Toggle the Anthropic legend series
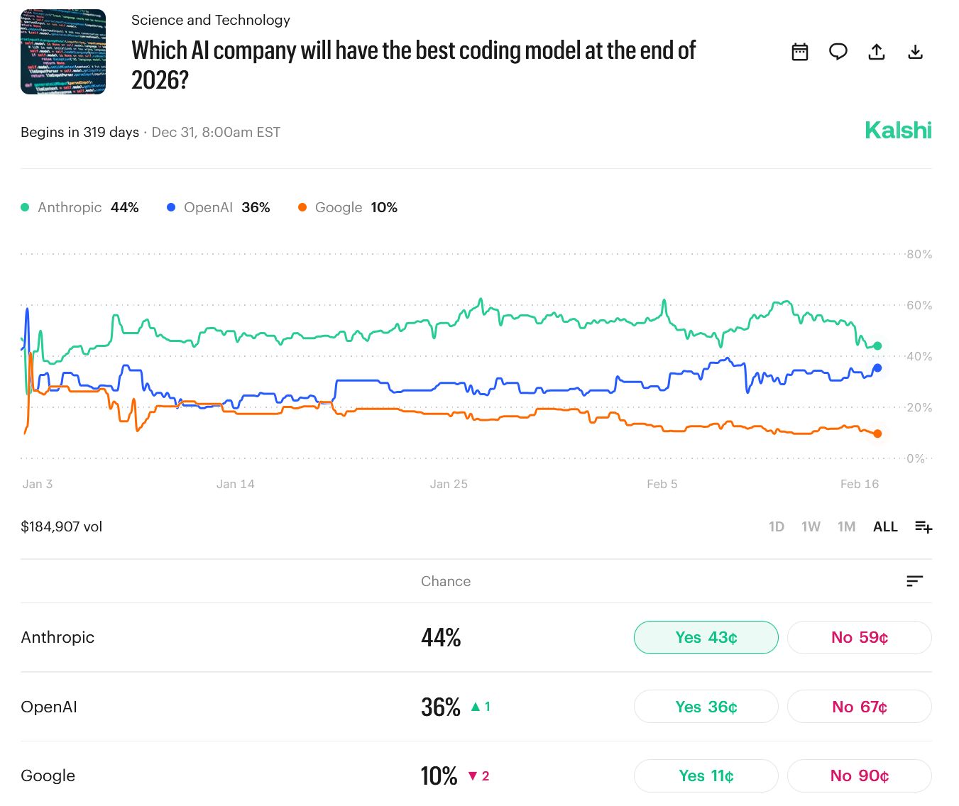The width and height of the screenshot is (959, 806). (x=70, y=207)
